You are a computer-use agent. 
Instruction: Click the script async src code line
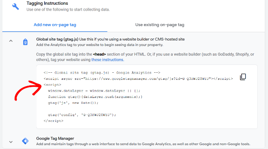138,79
